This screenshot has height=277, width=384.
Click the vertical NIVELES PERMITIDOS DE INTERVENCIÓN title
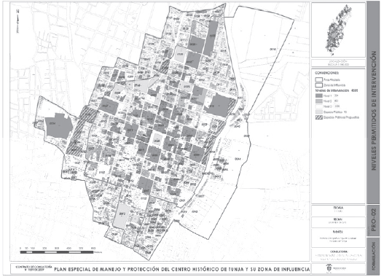point(374,111)
